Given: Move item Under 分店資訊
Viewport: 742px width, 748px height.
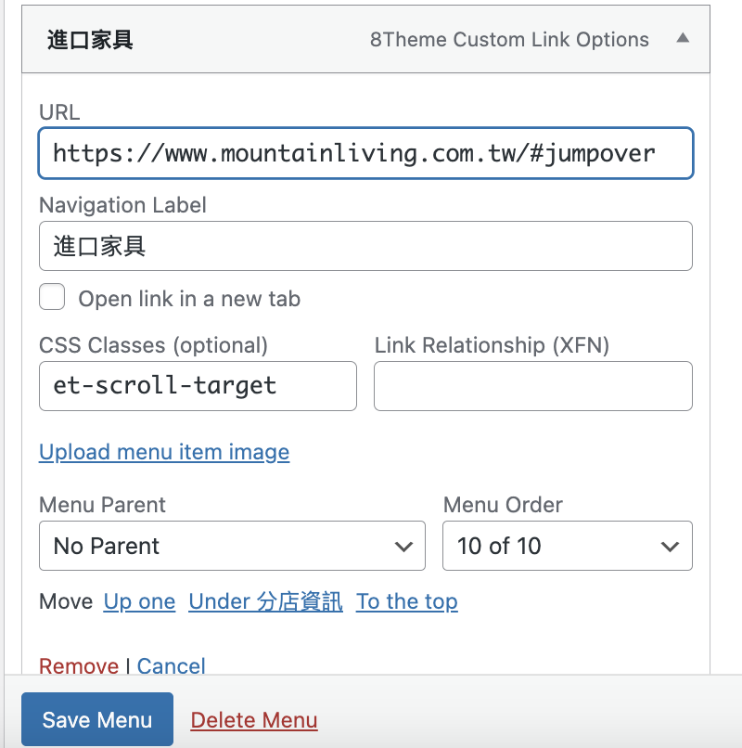Looking at the screenshot, I should pyautogui.click(x=265, y=601).
